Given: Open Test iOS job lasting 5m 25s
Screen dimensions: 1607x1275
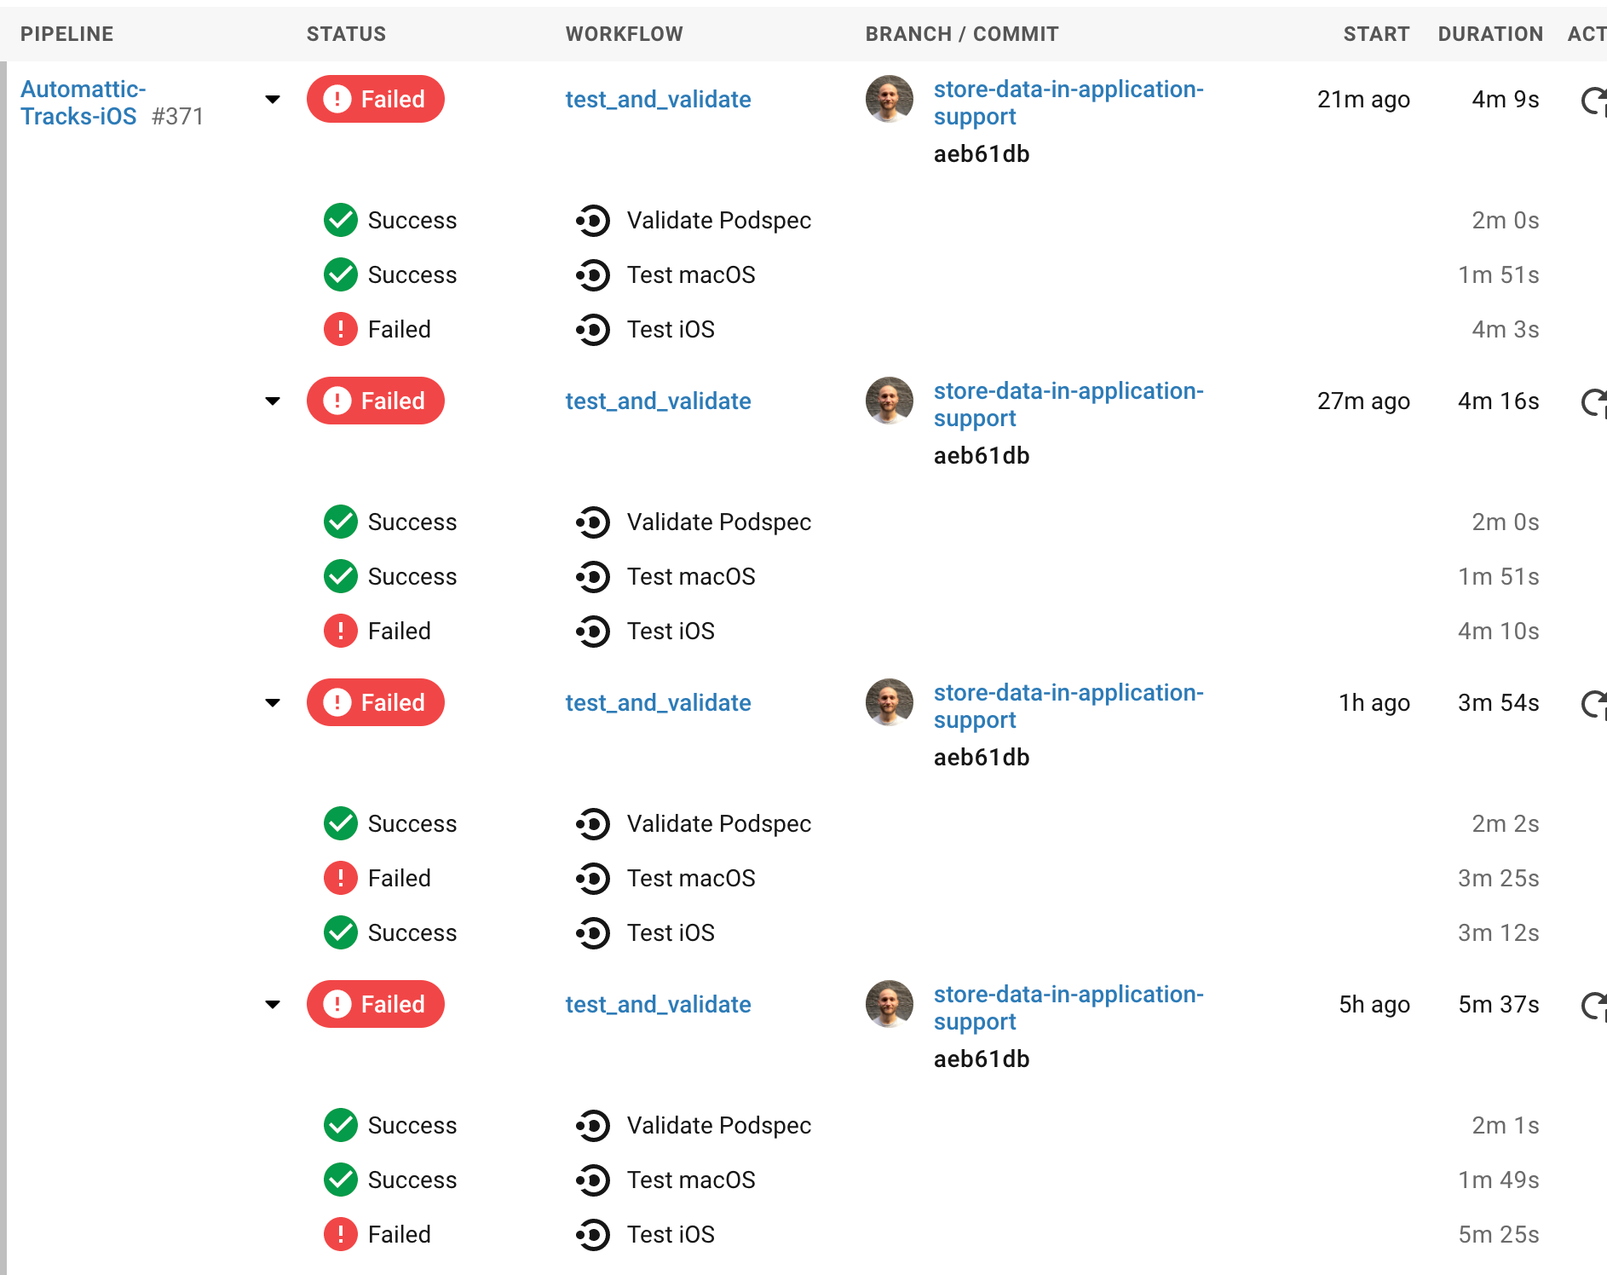Looking at the screenshot, I should tap(671, 1235).
